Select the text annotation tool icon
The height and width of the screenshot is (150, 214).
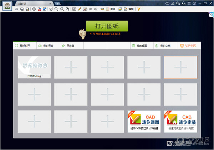pos(74,9)
